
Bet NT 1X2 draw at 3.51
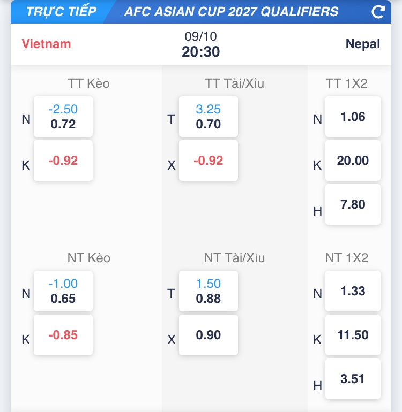(x=353, y=379)
